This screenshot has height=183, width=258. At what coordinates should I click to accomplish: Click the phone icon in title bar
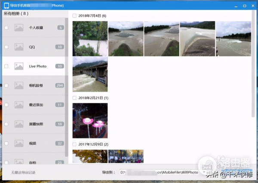click(x=6, y=6)
